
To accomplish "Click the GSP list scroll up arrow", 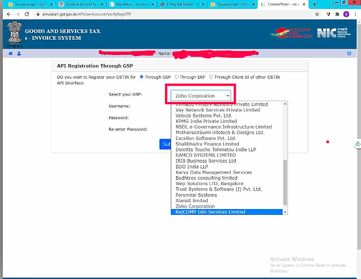I will click(x=285, y=104).
